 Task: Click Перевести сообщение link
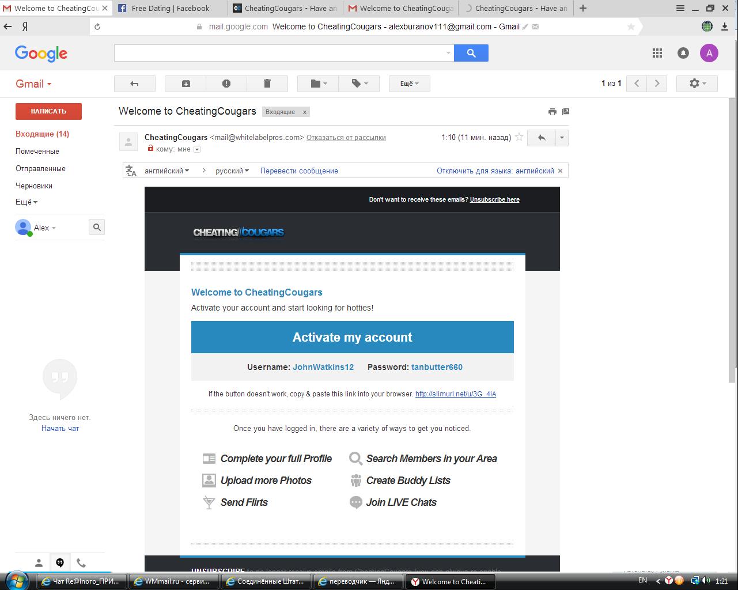click(x=299, y=171)
